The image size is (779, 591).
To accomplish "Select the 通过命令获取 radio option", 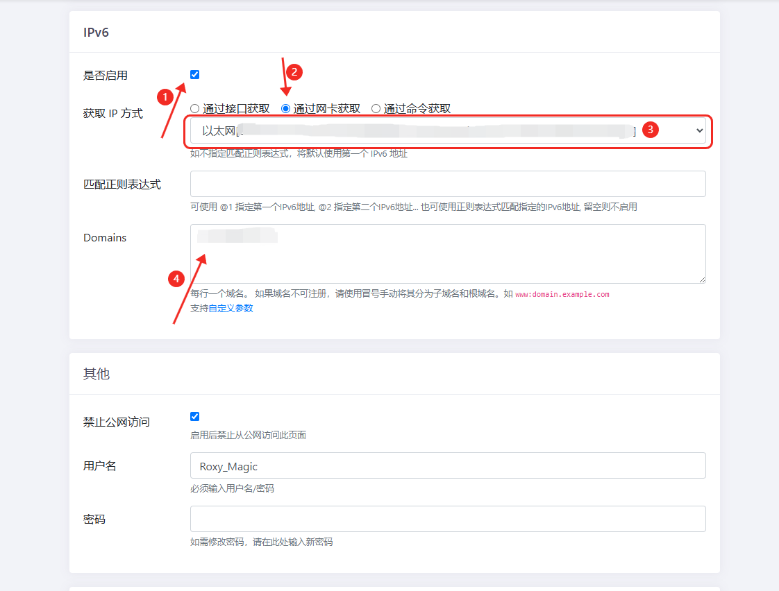I will coord(376,109).
